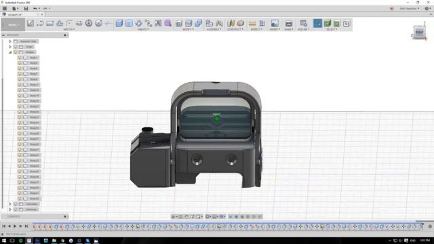Select the Sketch Fillet tool
434x244 pixels.
click(x=69, y=23)
